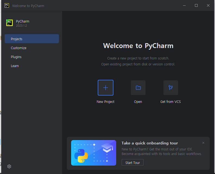Click the onboarding tour Python thumbnail
This screenshot has height=174, width=215.
93,153
